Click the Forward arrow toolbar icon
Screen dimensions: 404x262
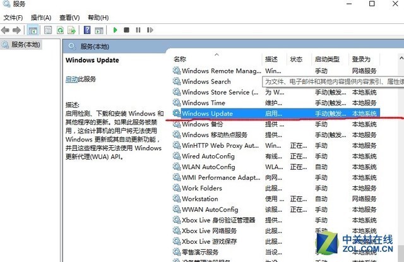tap(17, 30)
